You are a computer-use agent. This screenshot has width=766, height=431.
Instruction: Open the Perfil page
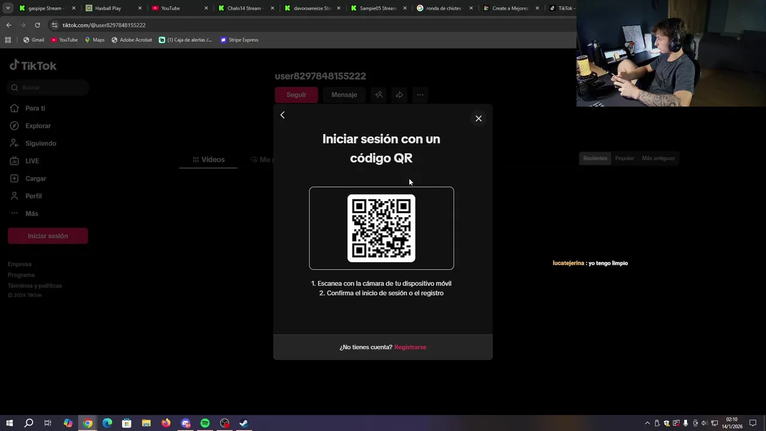coord(34,196)
